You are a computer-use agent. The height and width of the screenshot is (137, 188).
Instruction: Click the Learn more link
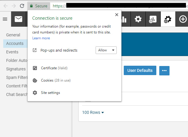41,38
